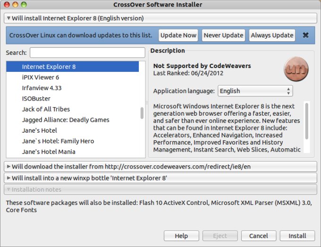The image size is (321, 247).
Task: Expand the 'Will download the installer from' section
Action: click(x=160, y=167)
